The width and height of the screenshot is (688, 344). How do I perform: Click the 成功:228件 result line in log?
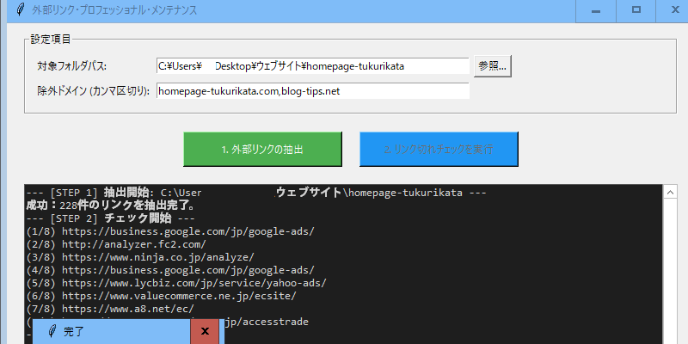pyautogui.click(x=112, y=206)
